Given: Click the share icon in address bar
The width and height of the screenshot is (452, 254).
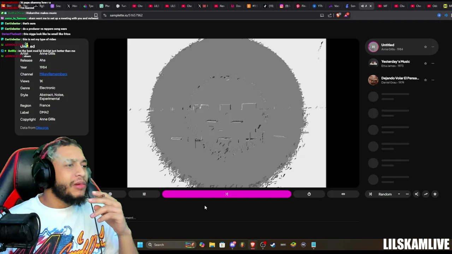Looking at the screenshot, I should [x=330, y=15].
